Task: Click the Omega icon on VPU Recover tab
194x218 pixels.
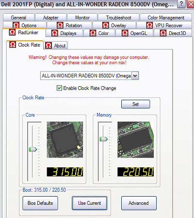Action: coord(149,25)
